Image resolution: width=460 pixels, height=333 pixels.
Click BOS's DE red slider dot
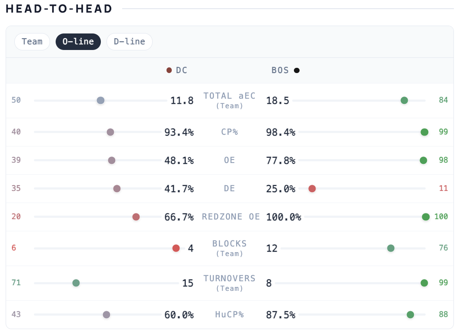coord(312,189)
